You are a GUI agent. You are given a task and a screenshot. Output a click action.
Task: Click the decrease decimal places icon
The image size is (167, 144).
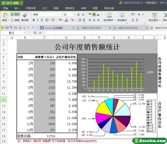[x=137, y=20]
